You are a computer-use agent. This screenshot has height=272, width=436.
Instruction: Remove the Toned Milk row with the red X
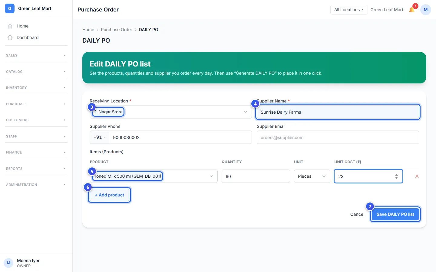click(x=417, y=176)
